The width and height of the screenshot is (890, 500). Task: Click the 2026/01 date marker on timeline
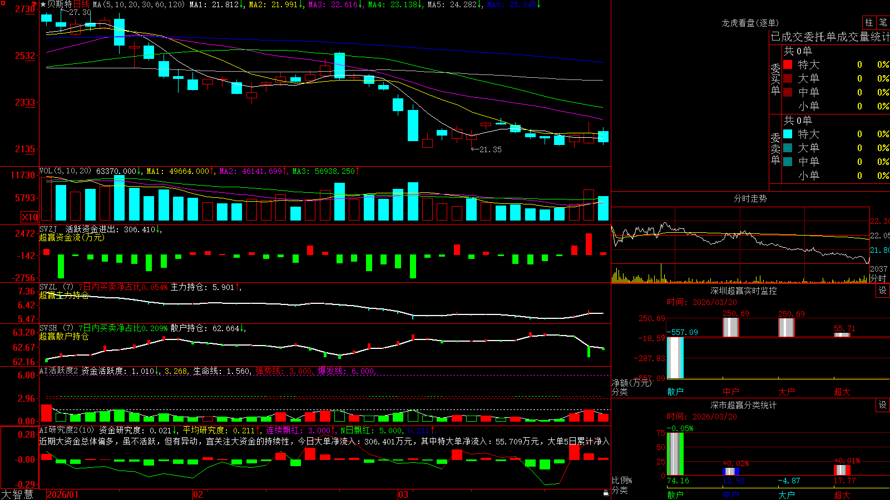(63, 494)
